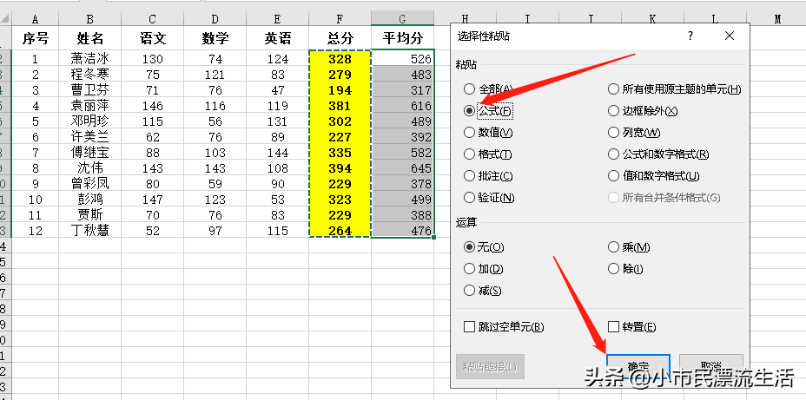Click the 数学 header cell
This screenshot has height=400, width=806.
point(215,38)
